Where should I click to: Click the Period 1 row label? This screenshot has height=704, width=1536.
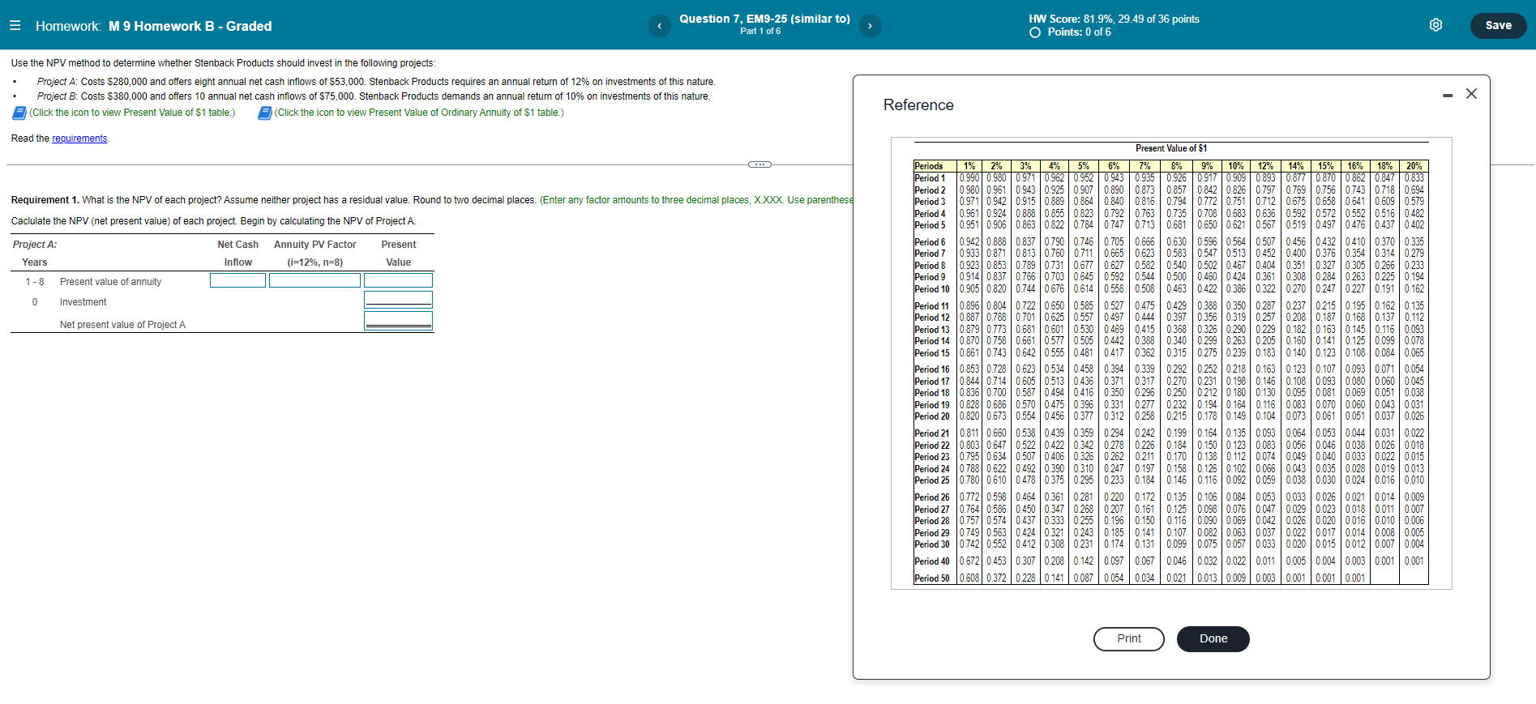[x=930, y=178]
